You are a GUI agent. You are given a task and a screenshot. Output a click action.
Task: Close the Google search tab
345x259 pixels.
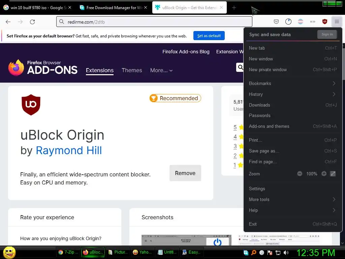pos(70,7)
